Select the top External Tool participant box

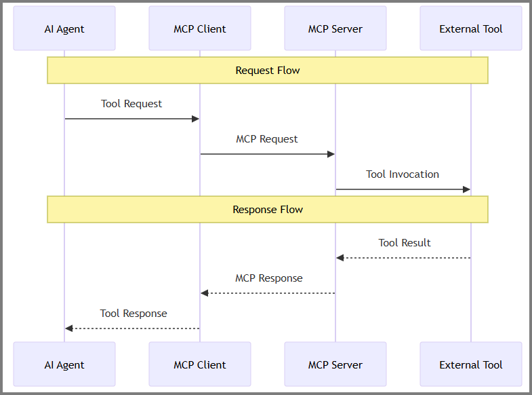click(471, 29)
